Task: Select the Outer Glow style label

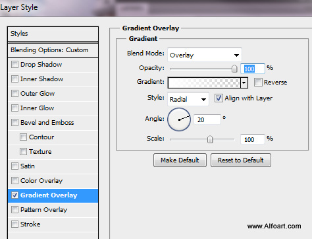Action: [38, 94]
